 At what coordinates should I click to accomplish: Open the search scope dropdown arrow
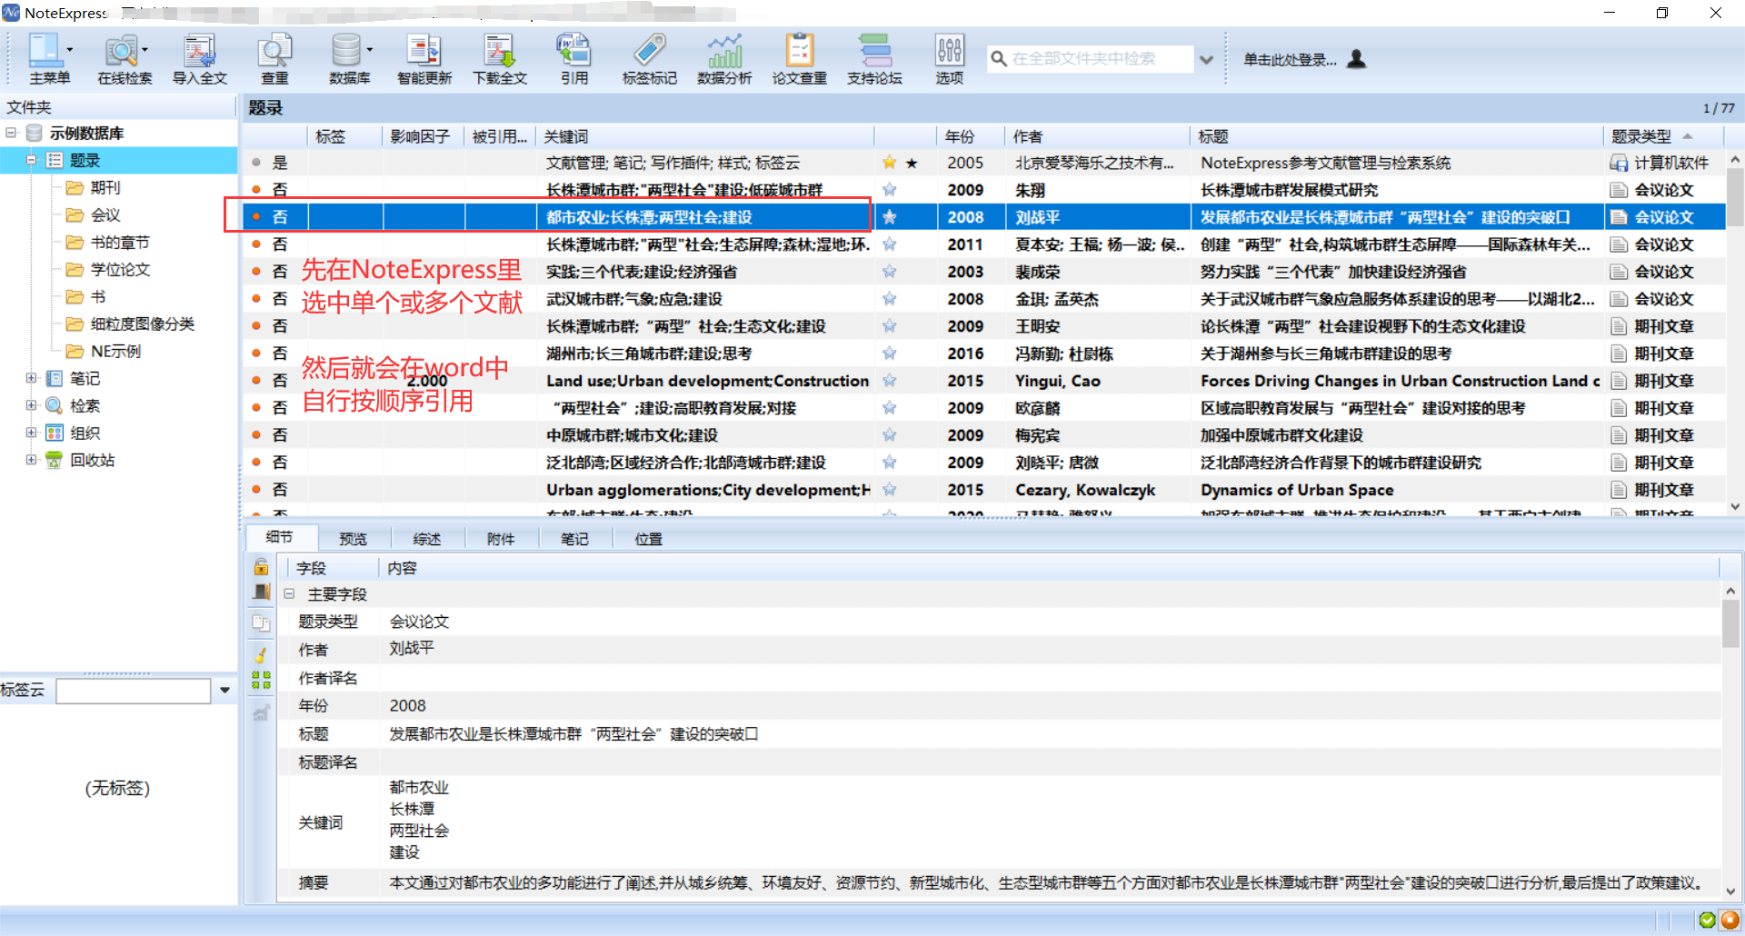point(1207,58)
